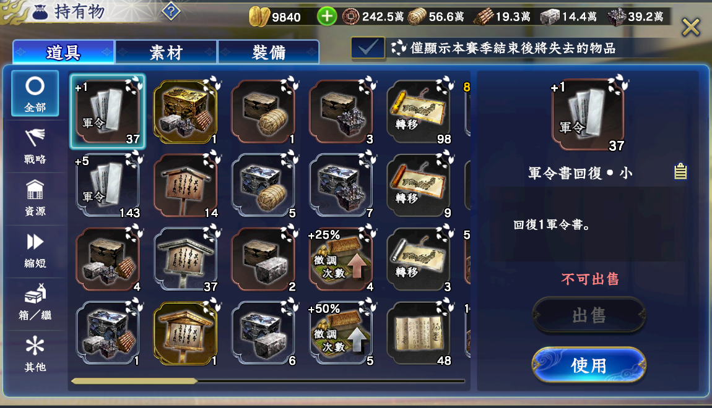The height and width of the screenshot is (408, 712).
Task: Click the blue question mark help icon
Action: coord(171,11)
